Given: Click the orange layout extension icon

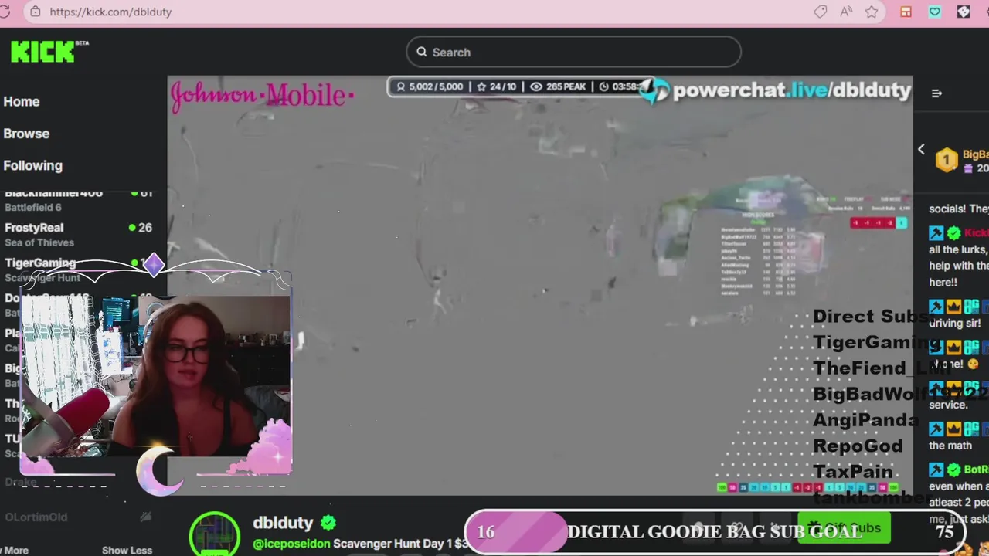Looking at the screenshot, I should 906,12.
